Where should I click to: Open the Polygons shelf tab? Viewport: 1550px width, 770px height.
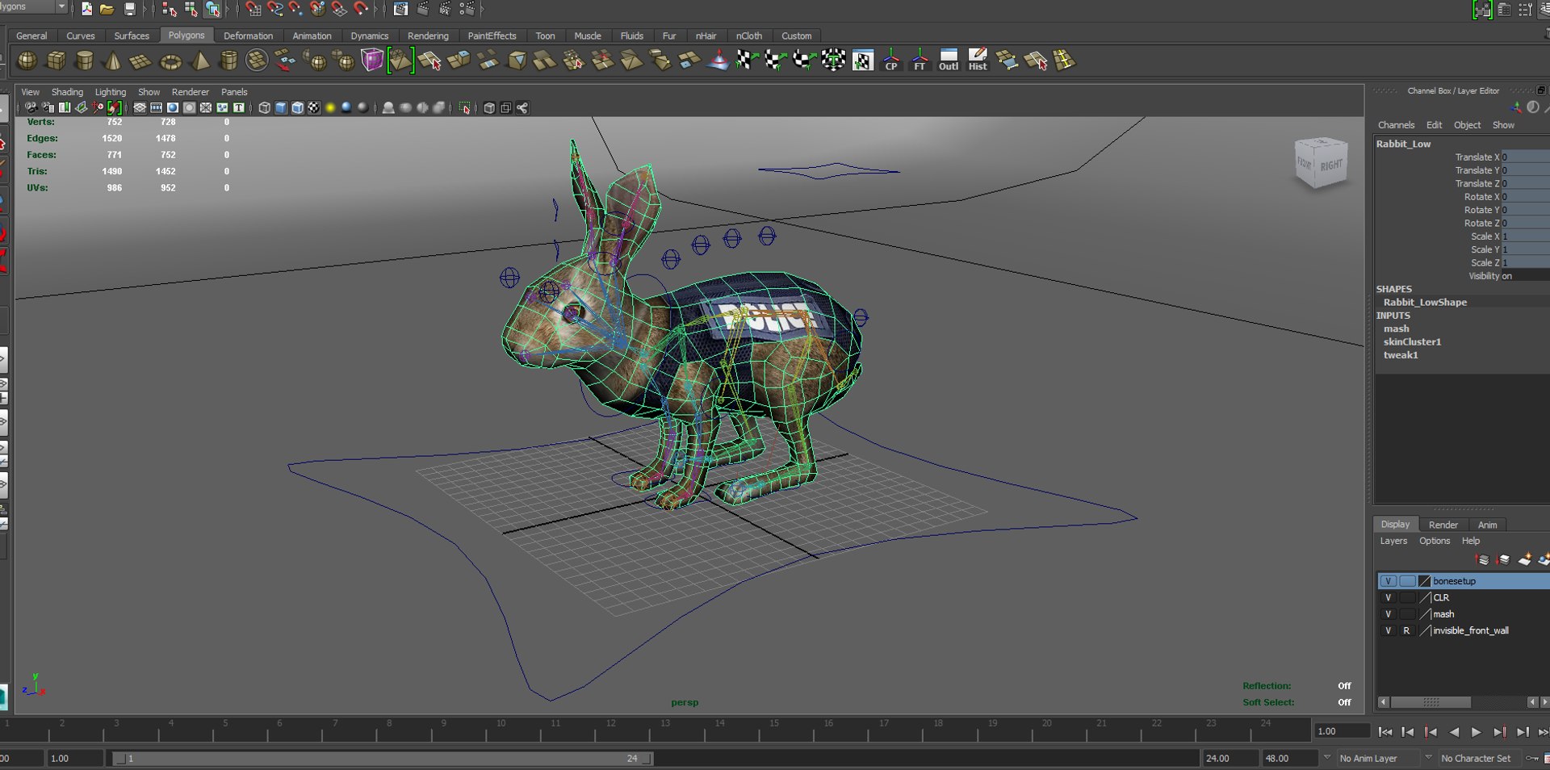186,36
